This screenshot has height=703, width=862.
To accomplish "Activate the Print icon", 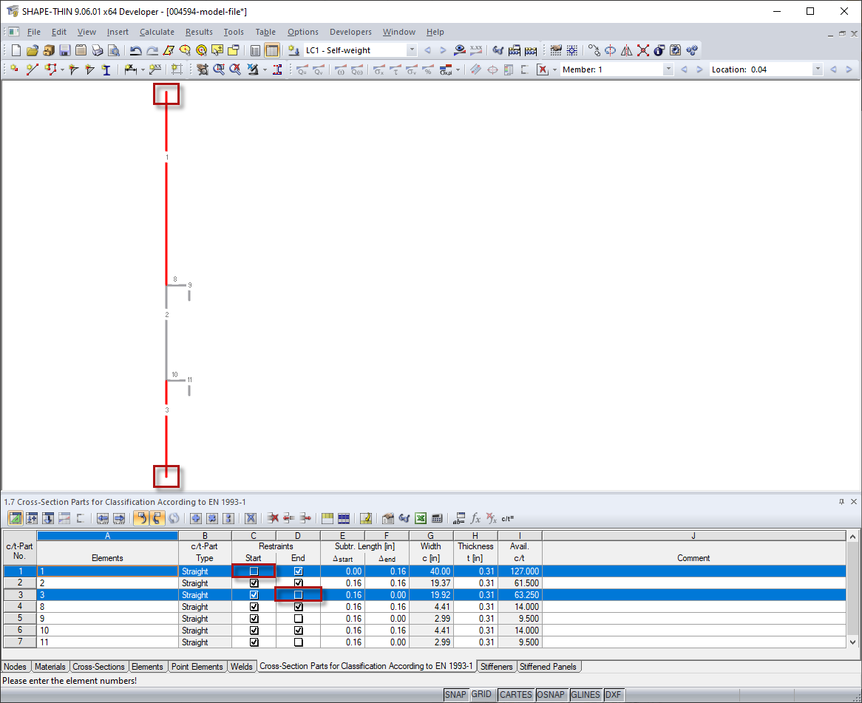I will tap(97, 50).
